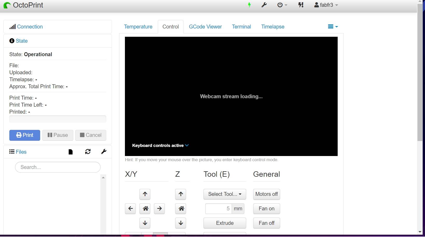Raise Z axis with up arrow
The width and height of the screenshot is (425, 237).
181,194
